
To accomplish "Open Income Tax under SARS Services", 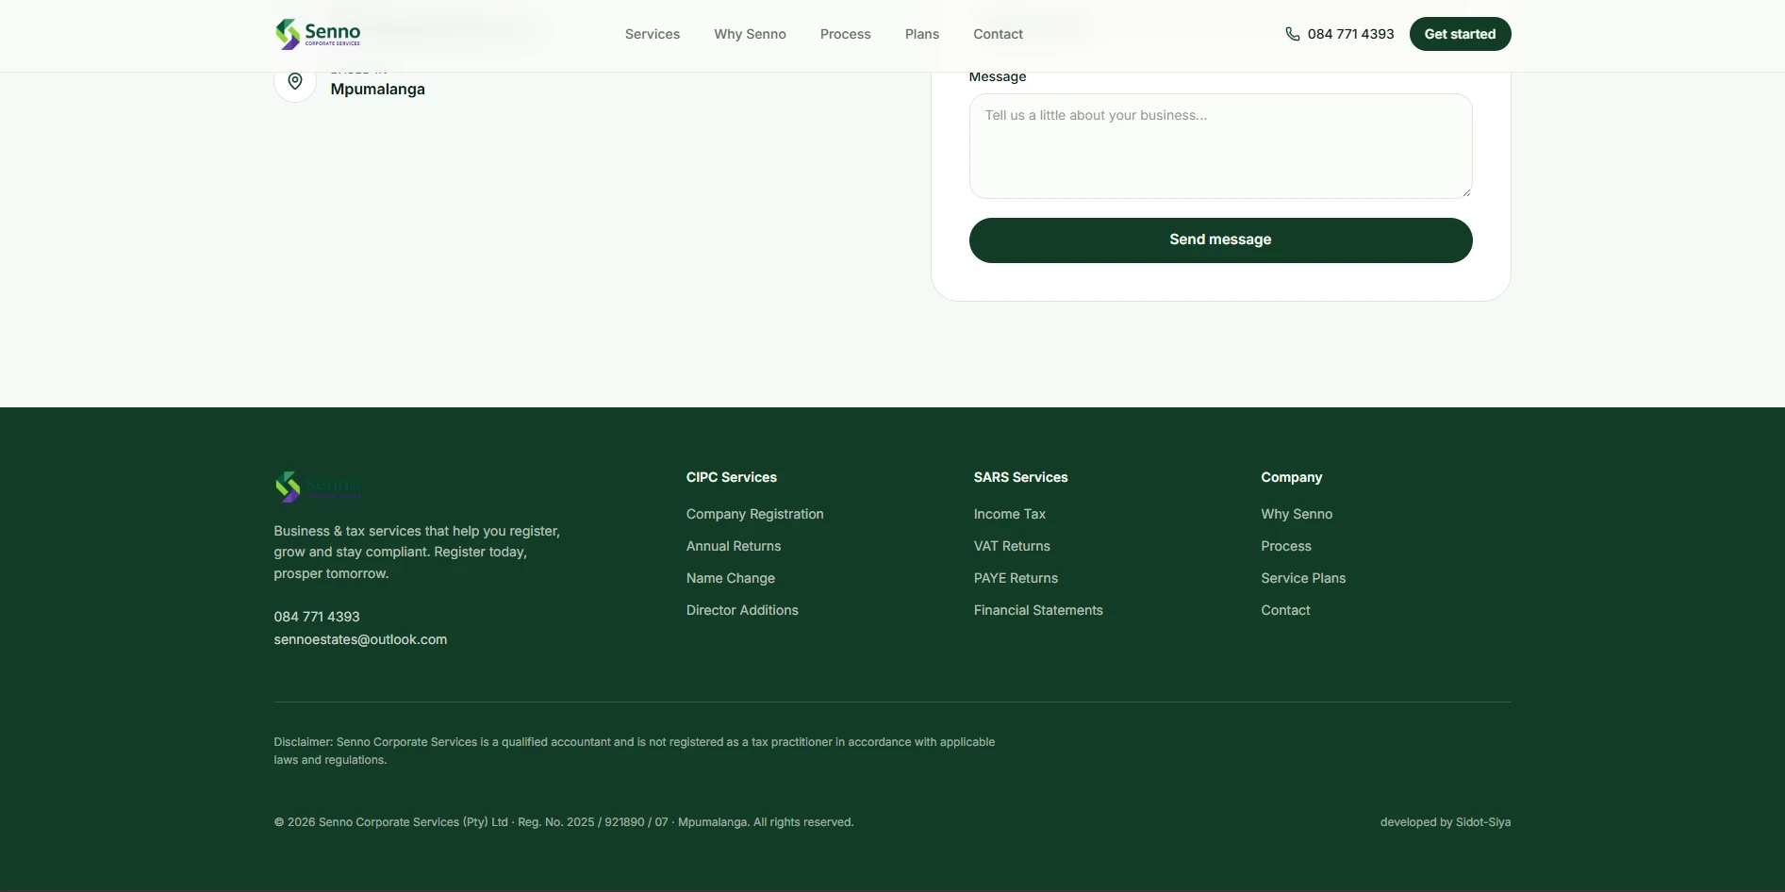I will (x=1010, y=514).
